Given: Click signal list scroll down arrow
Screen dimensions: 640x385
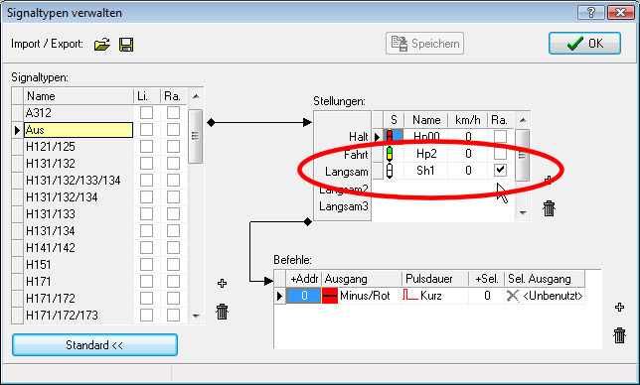Looking at the screenshot, I should click(x=196, y=316).
